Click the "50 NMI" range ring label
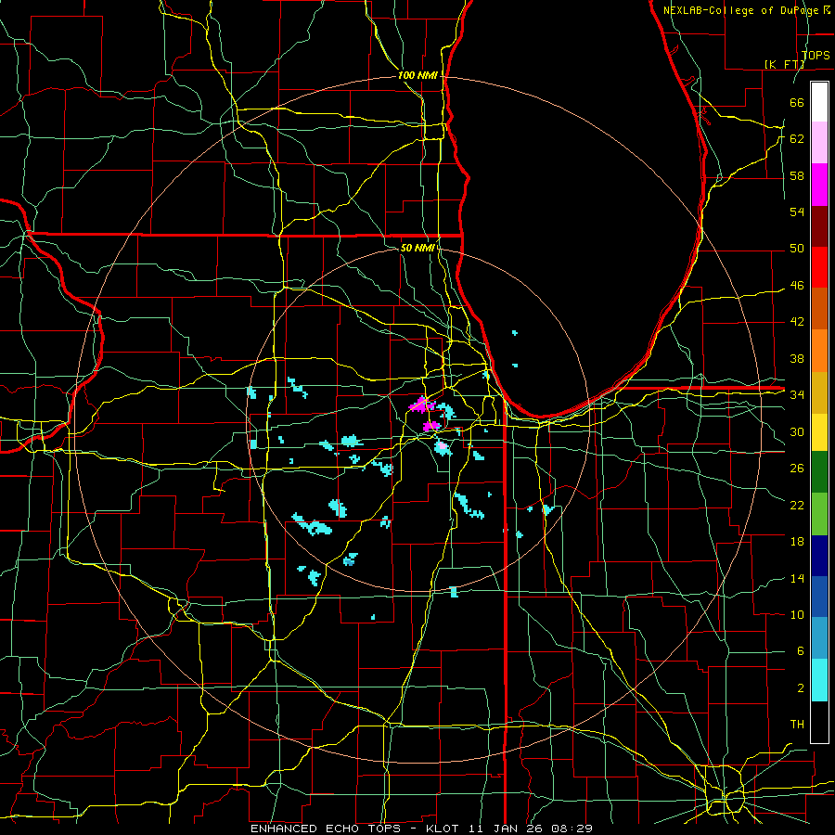Image resolution: width=835 pixels, height=835 pixels. click(417, 248)
